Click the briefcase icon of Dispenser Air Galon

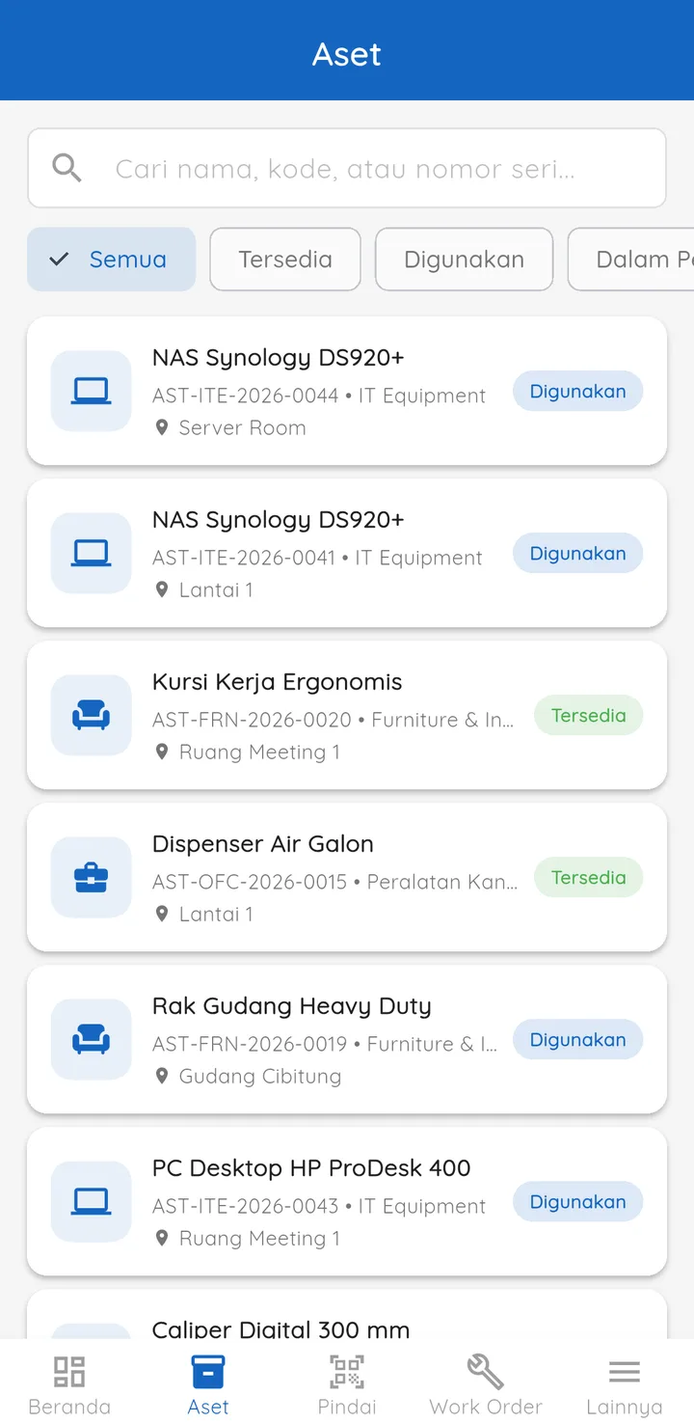pos(92,877)
